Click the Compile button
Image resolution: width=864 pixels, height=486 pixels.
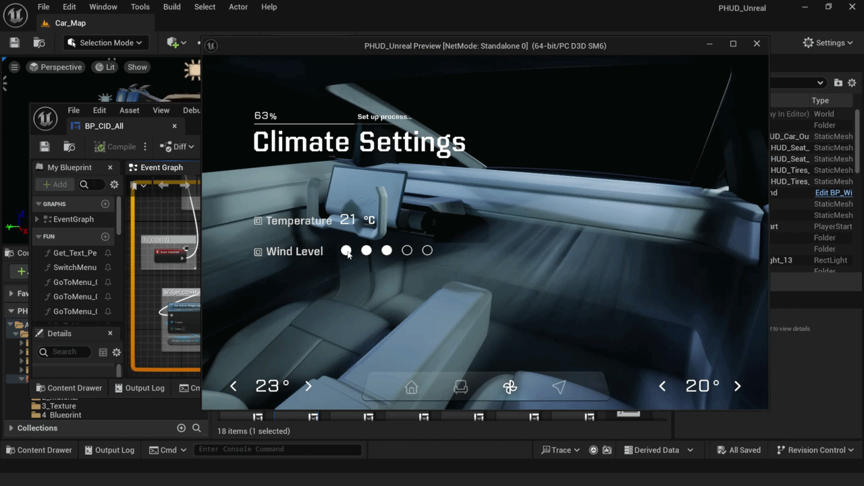point(115,146)
